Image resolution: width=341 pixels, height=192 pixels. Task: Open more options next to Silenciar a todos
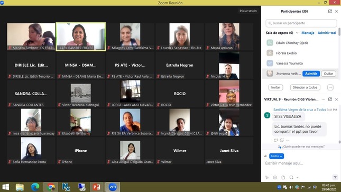point(330,87)
